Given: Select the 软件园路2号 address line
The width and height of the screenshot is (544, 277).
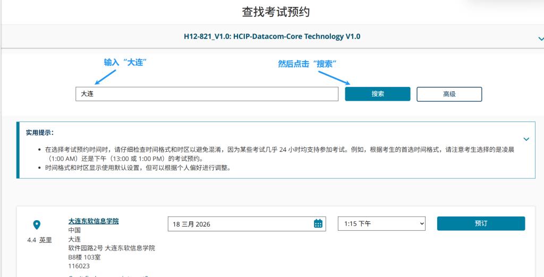Looking at the screenshot, I should coord(112,248).
